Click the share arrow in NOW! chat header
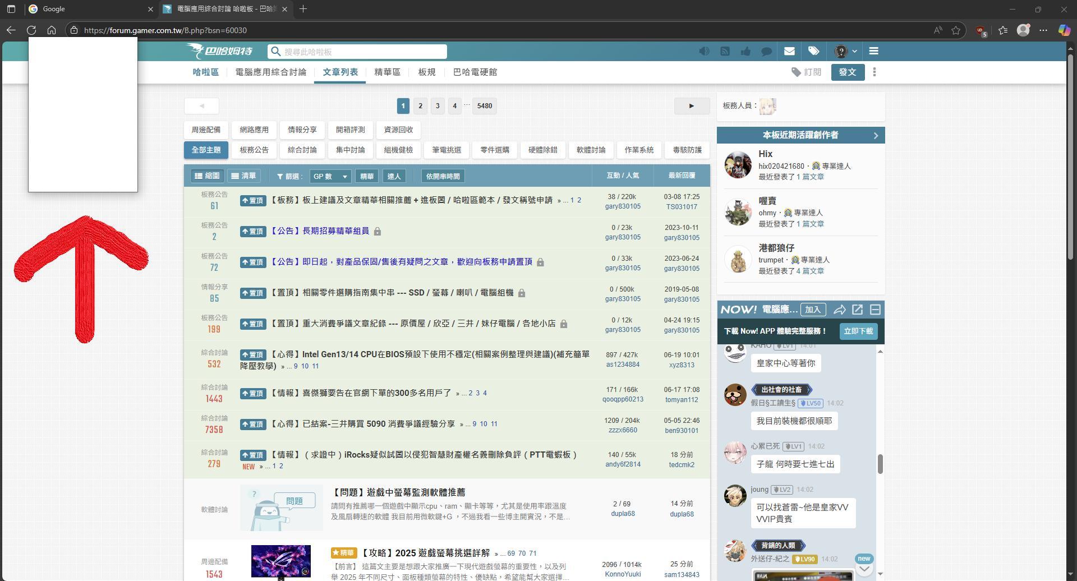Image resolution: width=1077 pixels, height=581 pixels. tap(840, 310)
